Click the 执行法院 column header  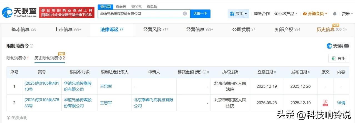[x=230, y=72]
